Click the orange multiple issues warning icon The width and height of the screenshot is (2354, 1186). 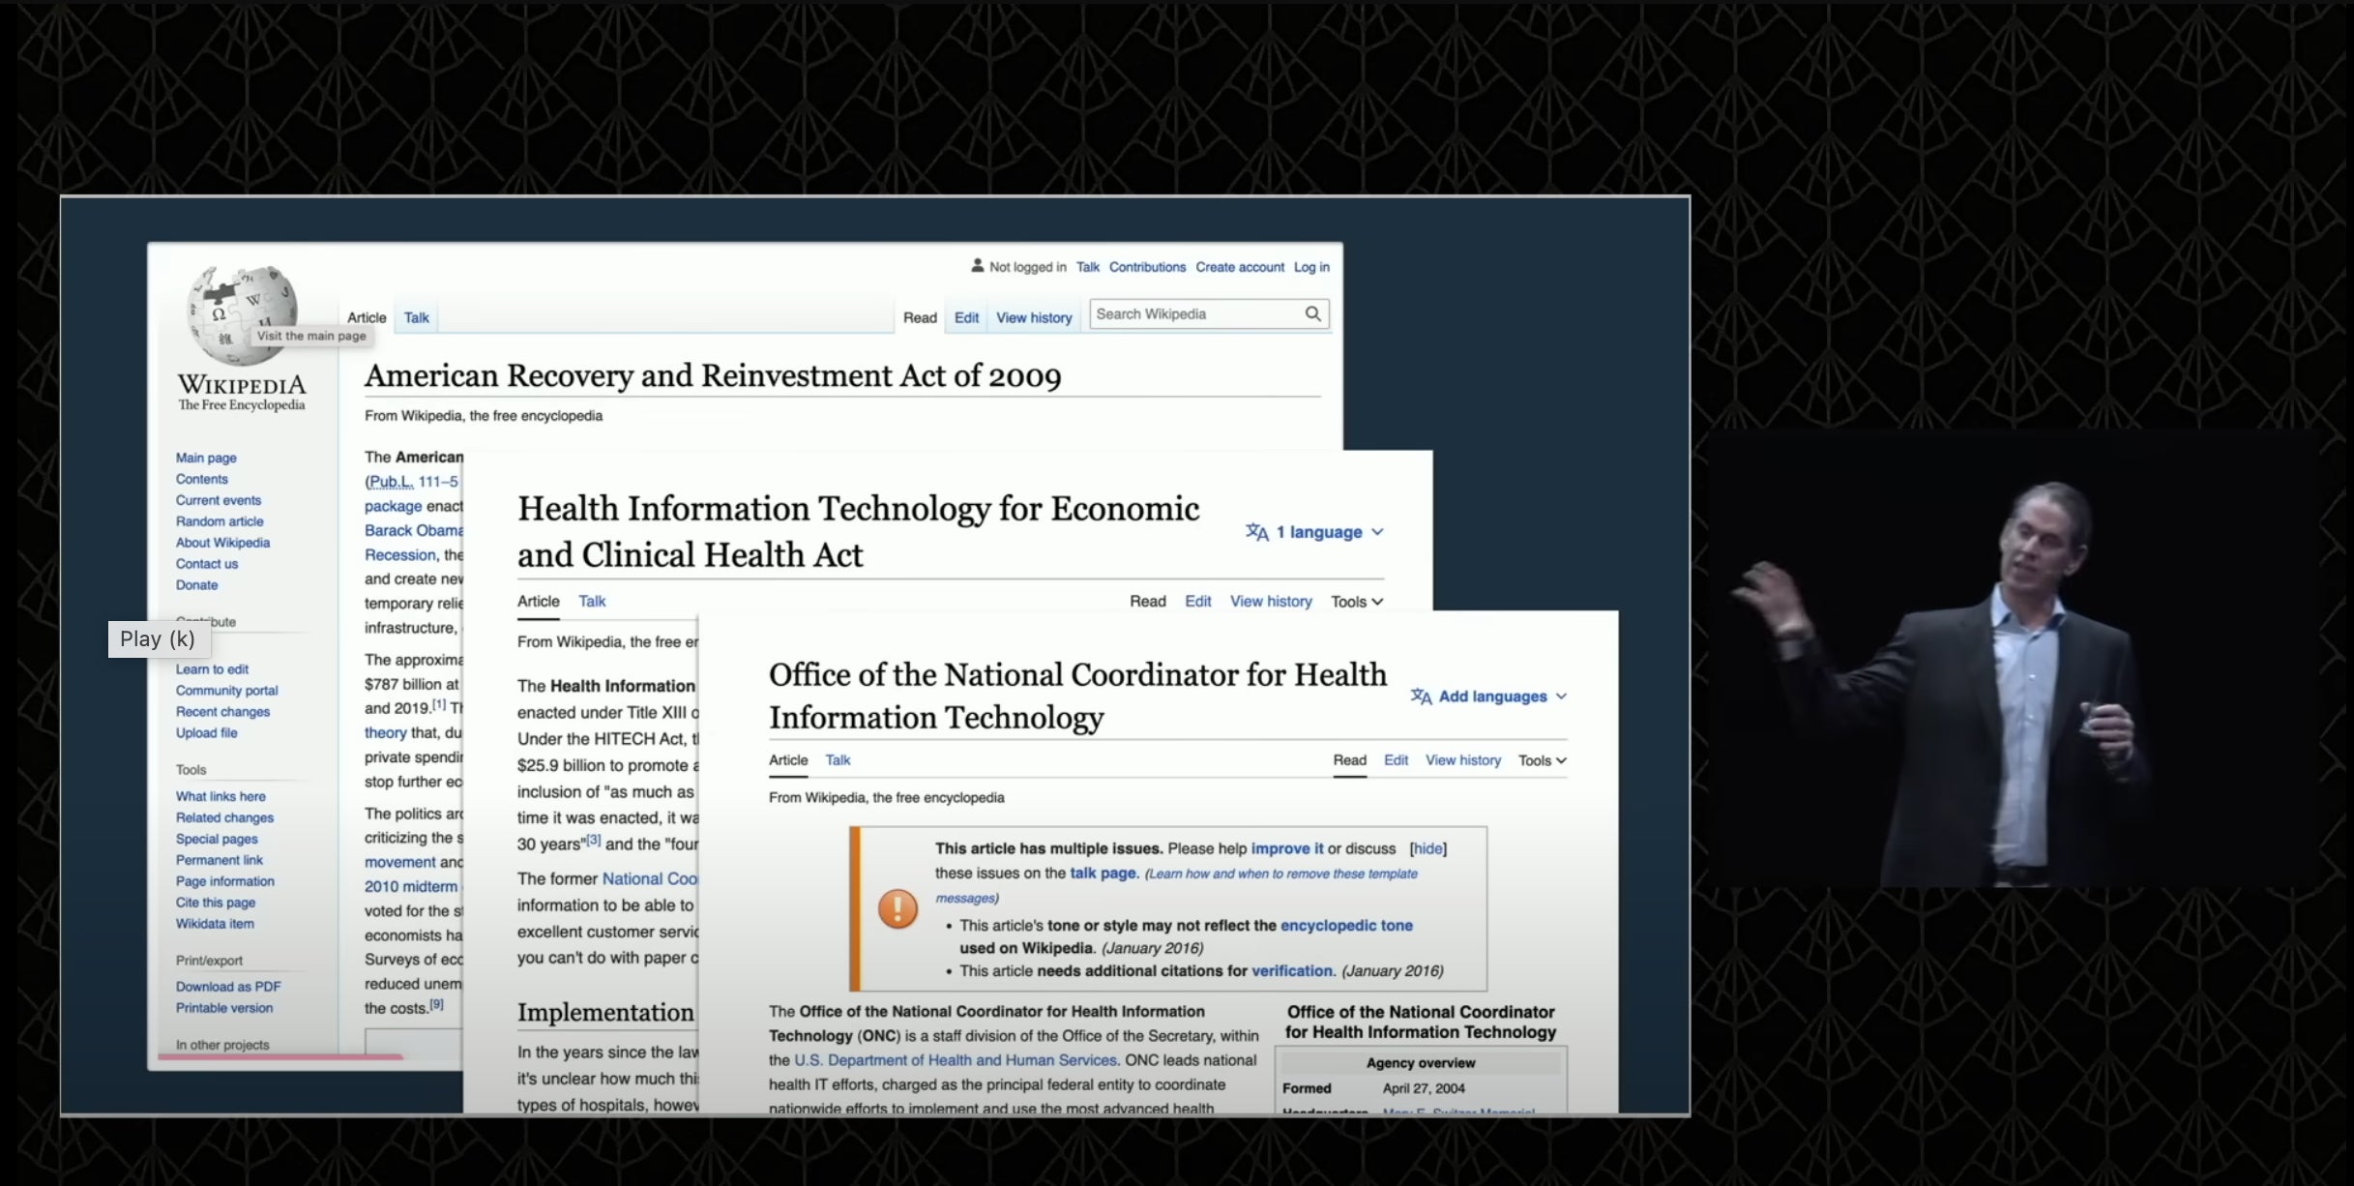[897, 908]
